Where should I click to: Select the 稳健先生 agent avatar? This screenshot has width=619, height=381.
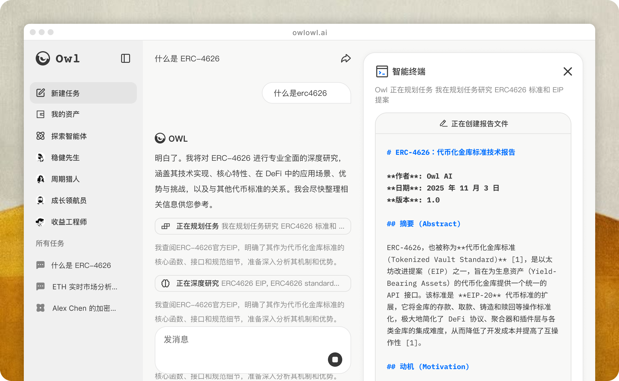click(x=40, y=157)
